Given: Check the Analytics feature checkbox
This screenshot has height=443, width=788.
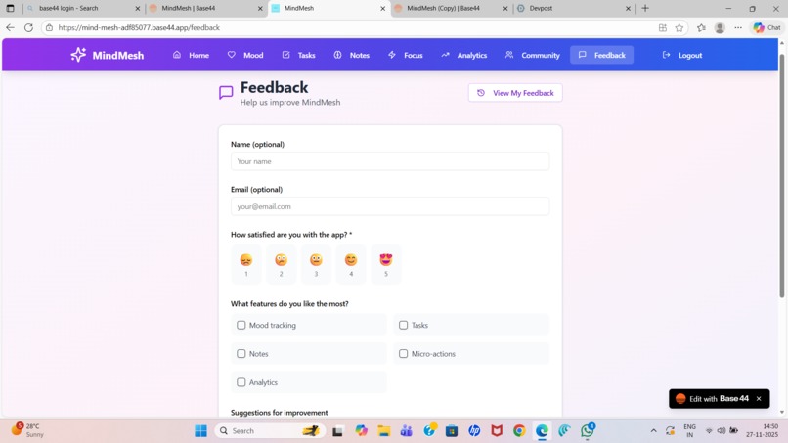Looking at the screenshot, I should tap(241, 382).
